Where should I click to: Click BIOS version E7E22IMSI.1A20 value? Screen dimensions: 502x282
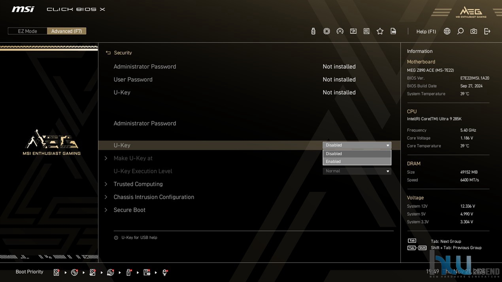coord(475,78)
